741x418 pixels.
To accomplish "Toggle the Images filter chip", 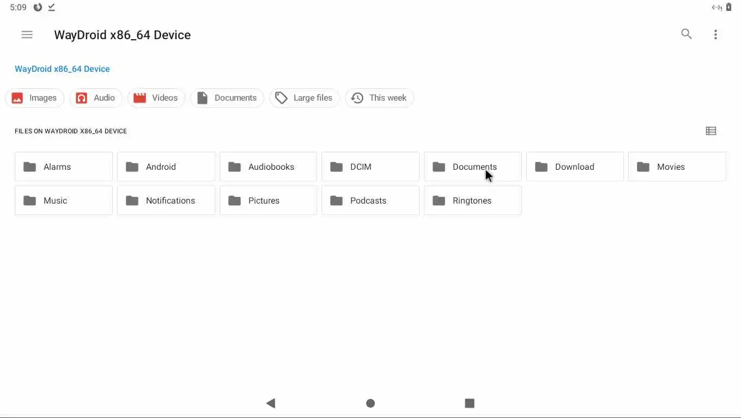I will (34, 98).
